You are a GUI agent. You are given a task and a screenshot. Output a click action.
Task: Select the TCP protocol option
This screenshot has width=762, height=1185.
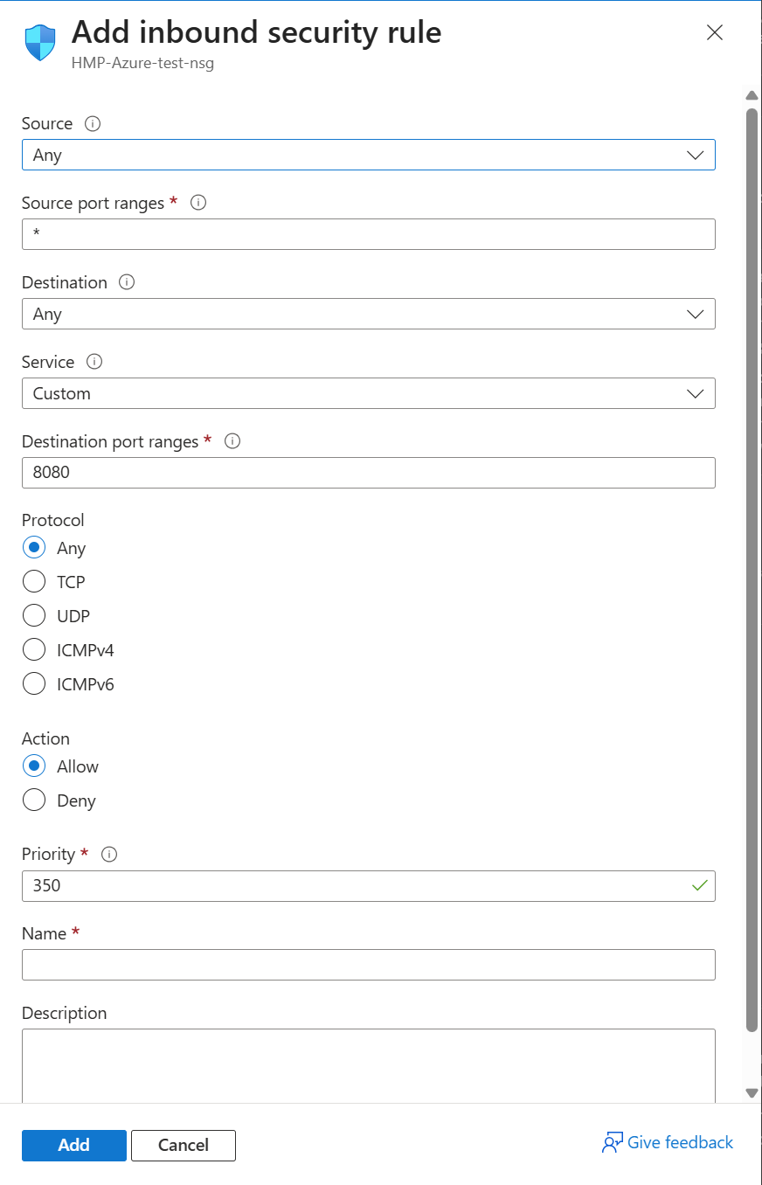(x=33, y=581)
